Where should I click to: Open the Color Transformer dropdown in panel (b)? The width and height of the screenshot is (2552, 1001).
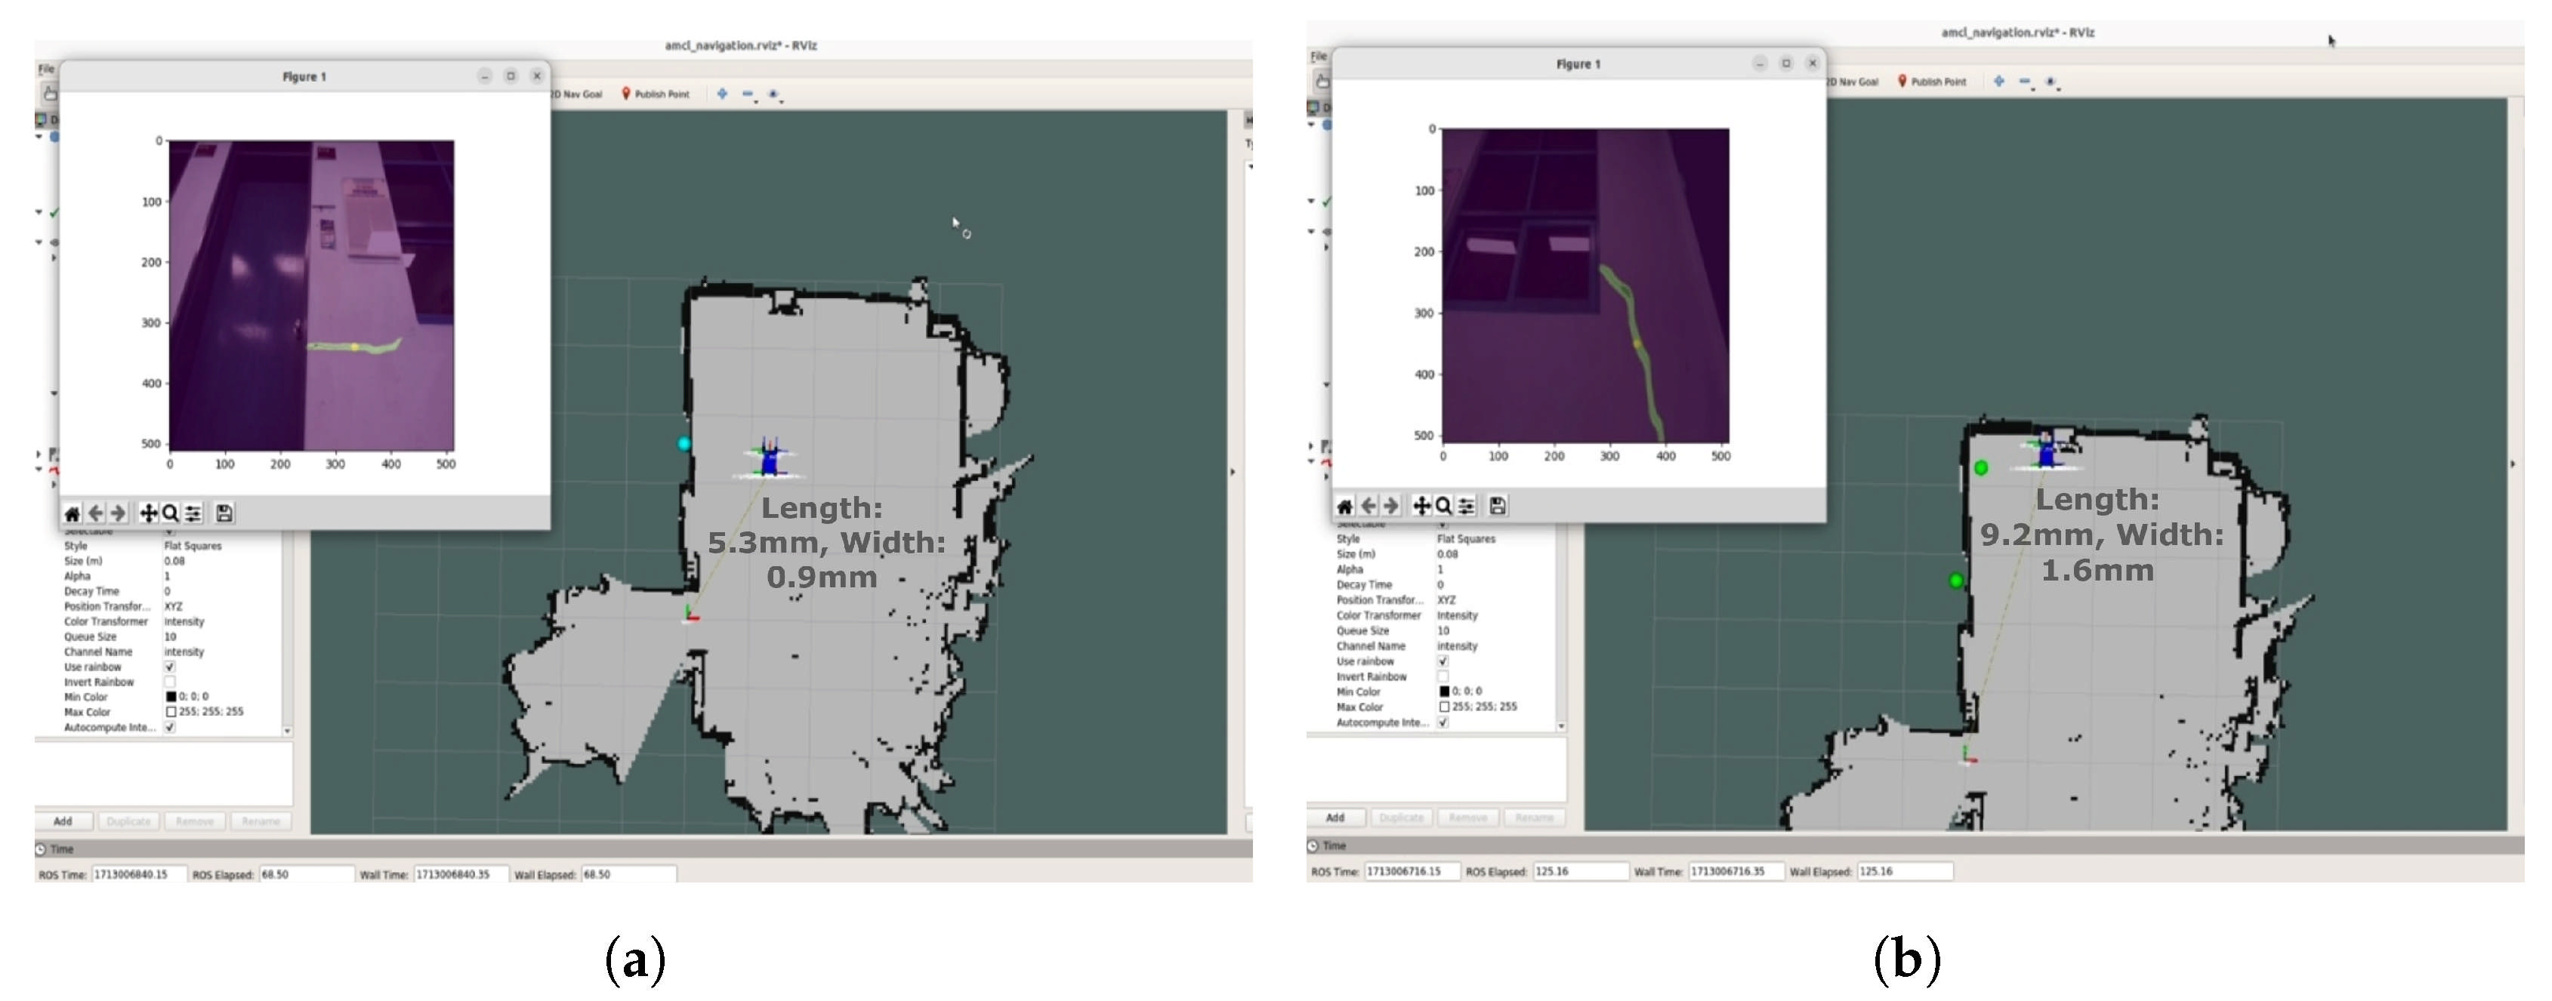(1458, 616)
